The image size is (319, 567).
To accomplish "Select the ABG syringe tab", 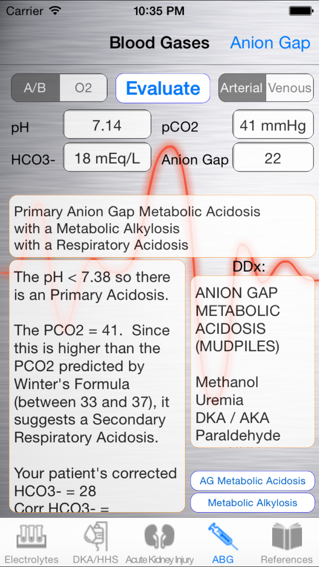I will (223, 543).
